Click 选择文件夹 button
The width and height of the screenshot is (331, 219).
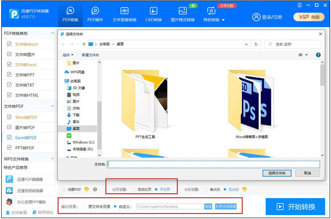(x=277, y=173)
